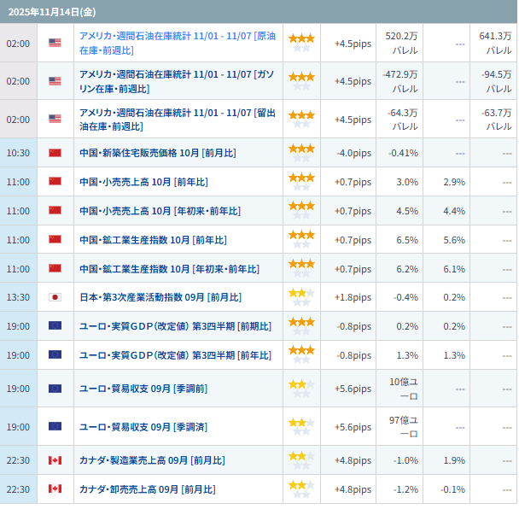Click the star rating for 日本・第3次産業活動指数

click(301, 297)
